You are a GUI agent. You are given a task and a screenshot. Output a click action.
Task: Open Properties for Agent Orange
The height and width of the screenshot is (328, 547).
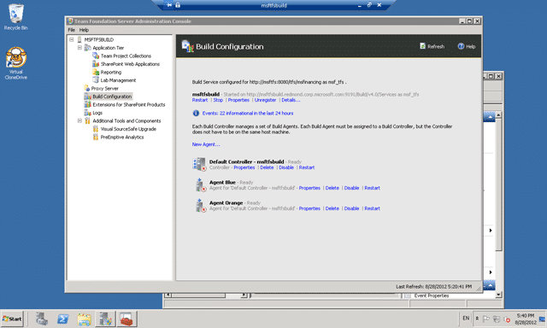[309, 208]
